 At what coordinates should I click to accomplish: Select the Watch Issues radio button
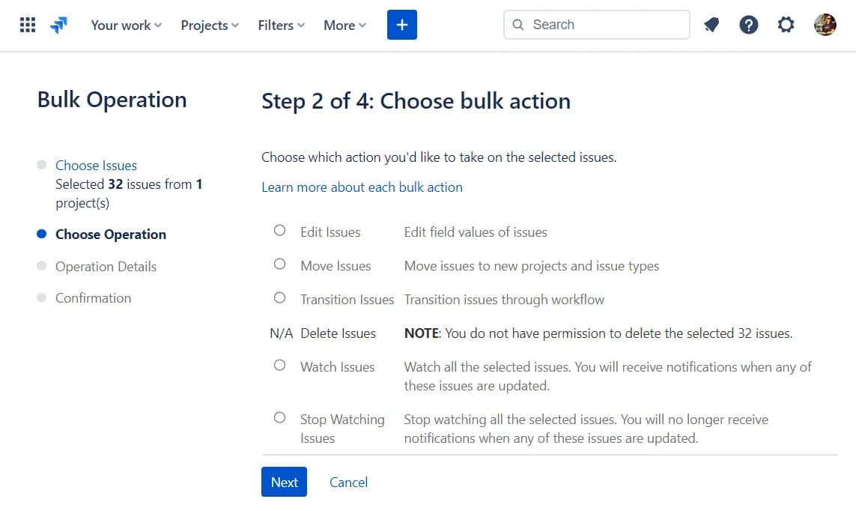tap(280, 365)
